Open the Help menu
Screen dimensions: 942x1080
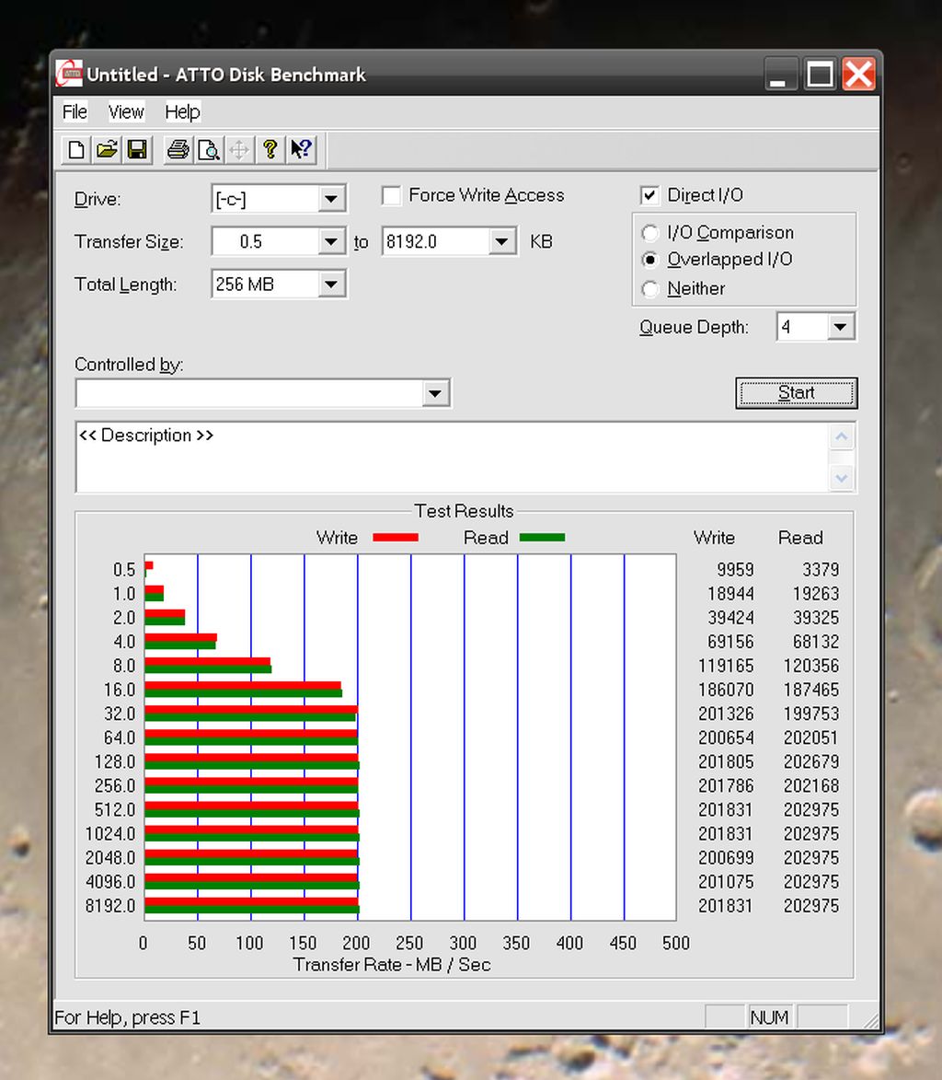182,111
